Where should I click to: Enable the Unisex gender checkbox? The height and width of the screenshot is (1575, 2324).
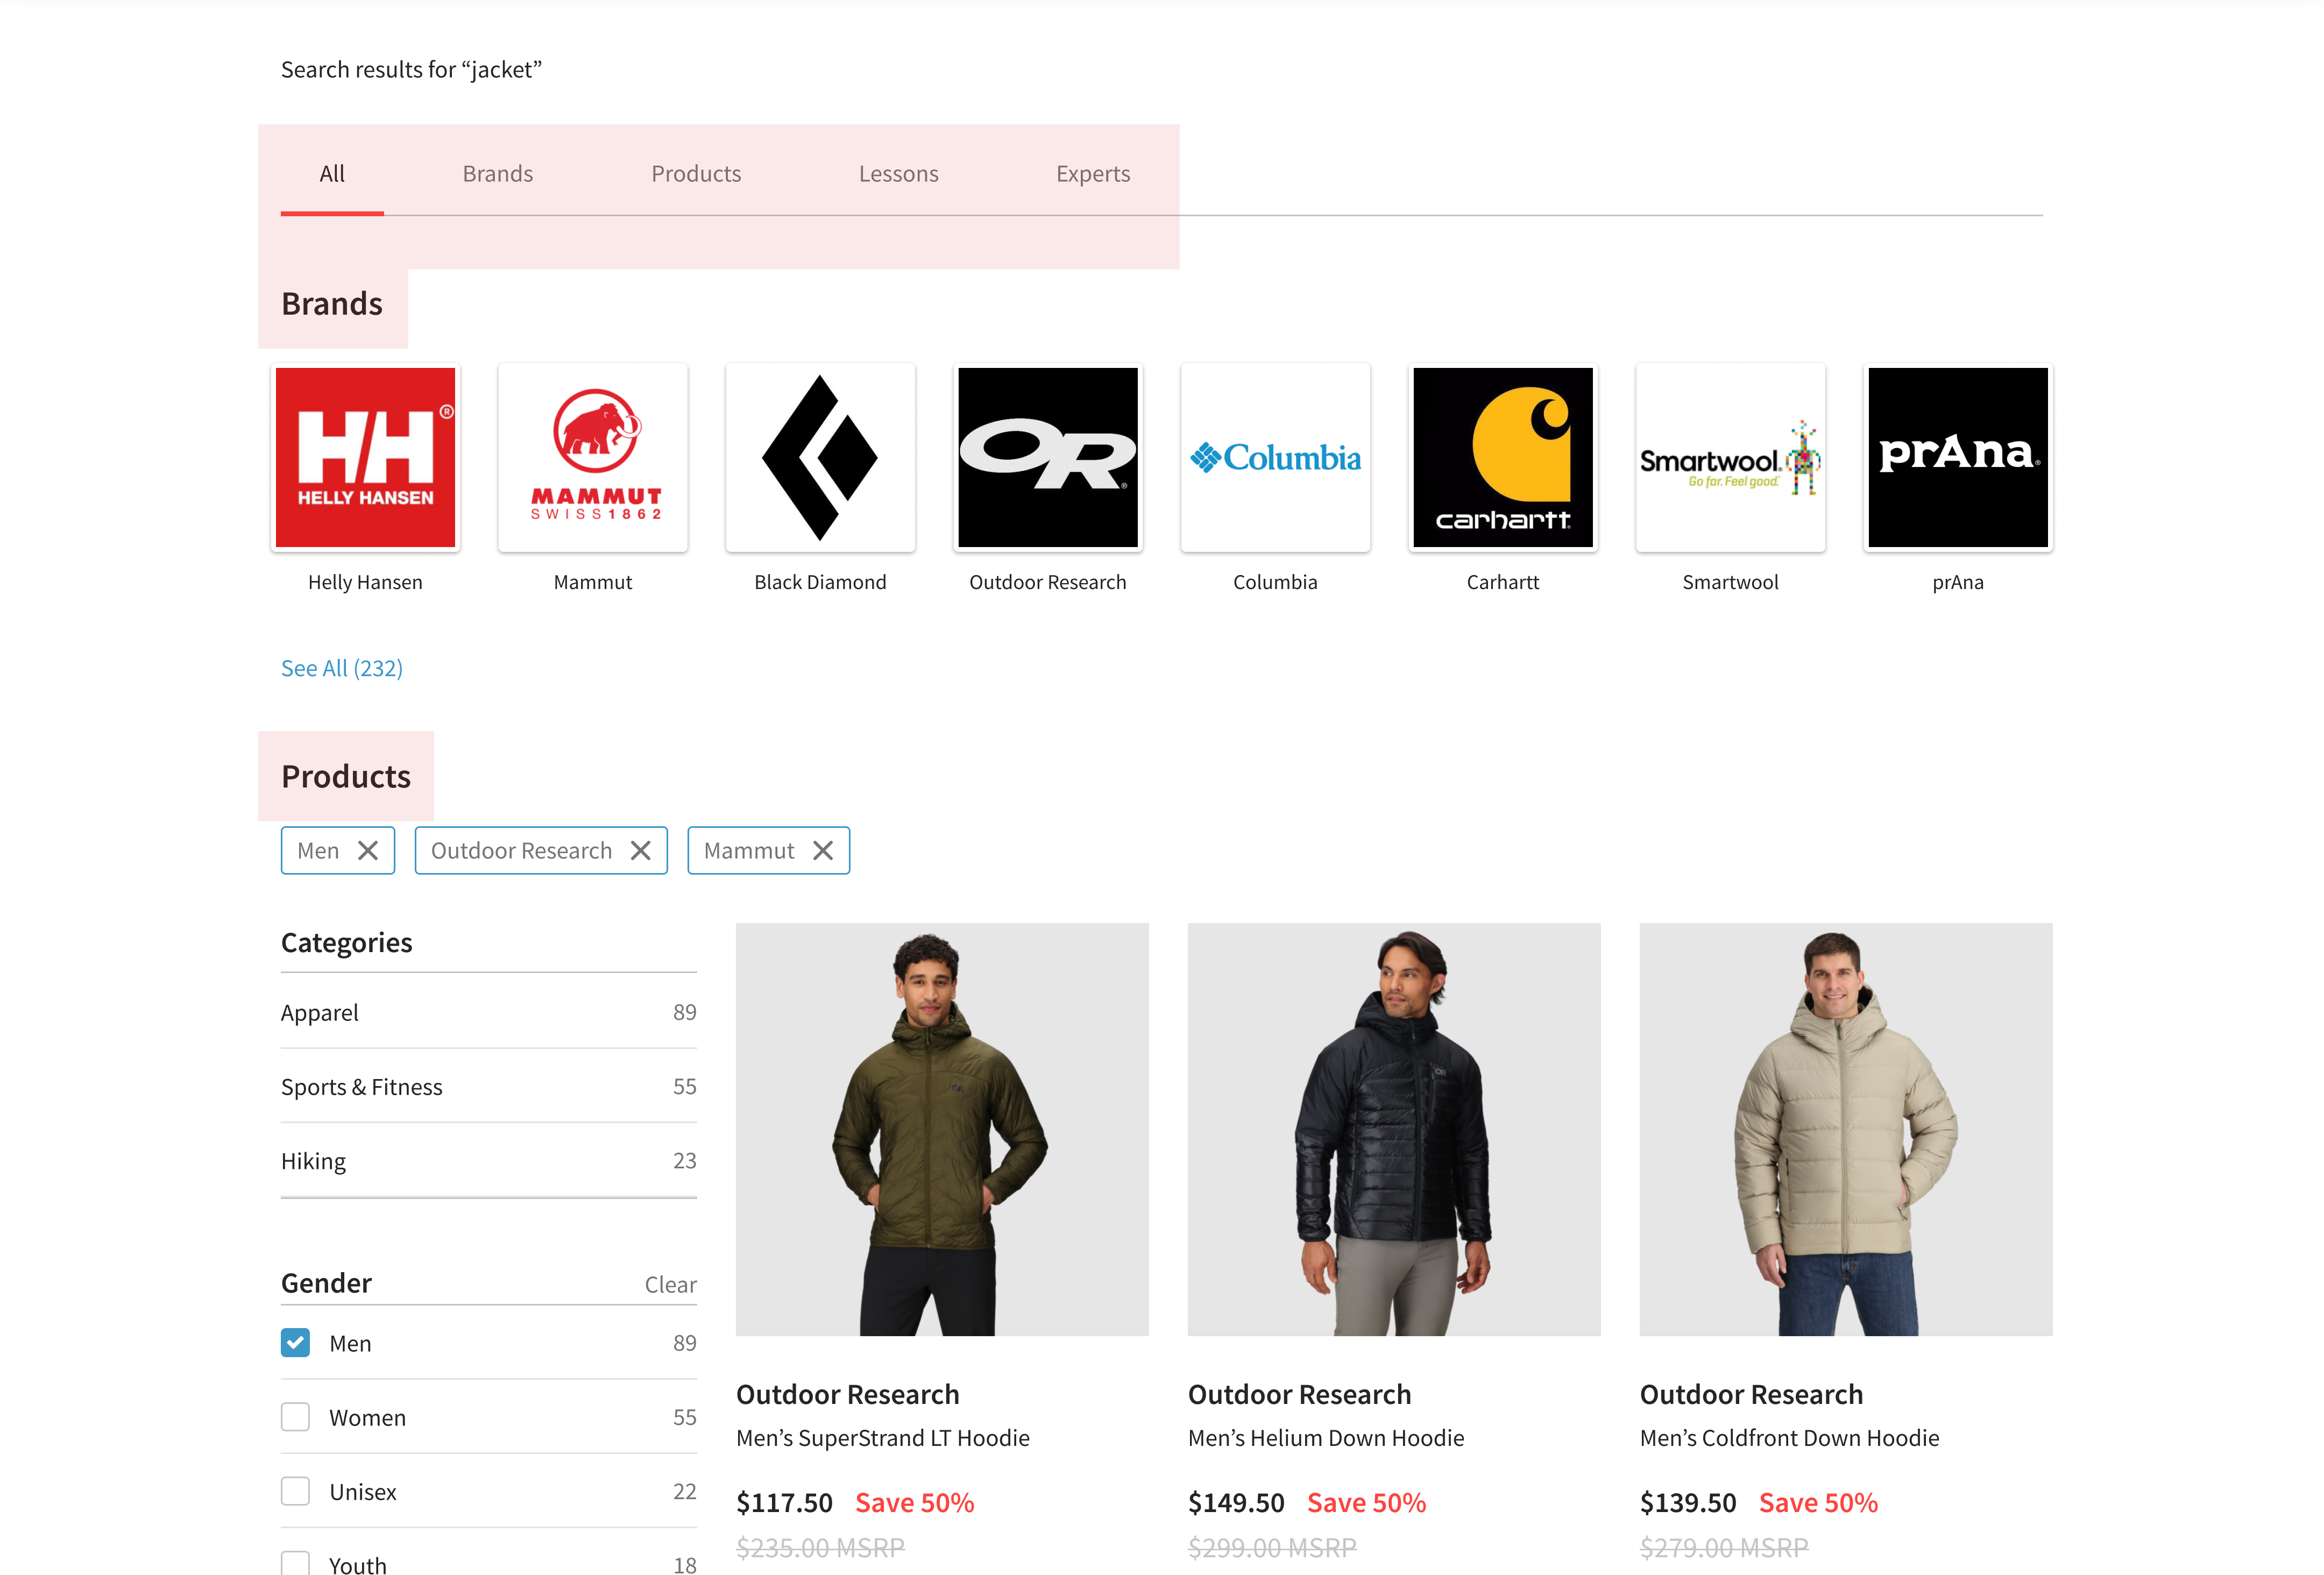295,1491
